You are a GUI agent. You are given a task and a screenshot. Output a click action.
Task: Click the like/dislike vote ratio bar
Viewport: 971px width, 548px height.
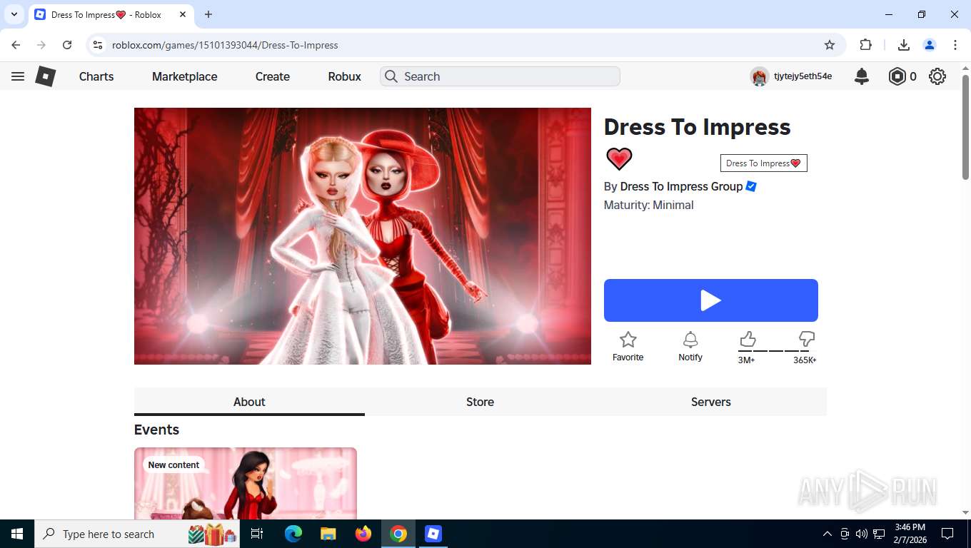coord(778,350)
